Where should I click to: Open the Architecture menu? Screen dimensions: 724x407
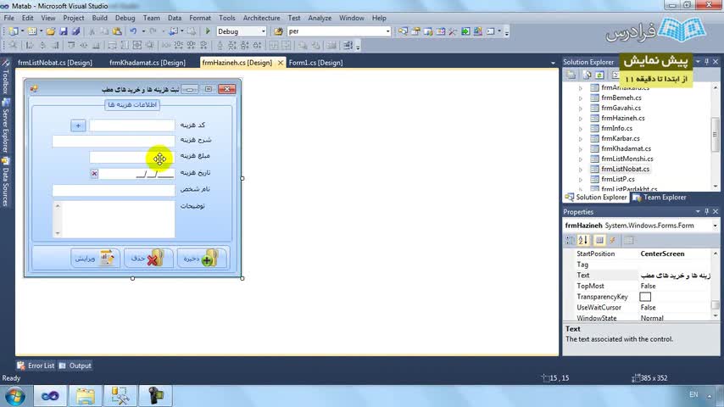(261, 18)
